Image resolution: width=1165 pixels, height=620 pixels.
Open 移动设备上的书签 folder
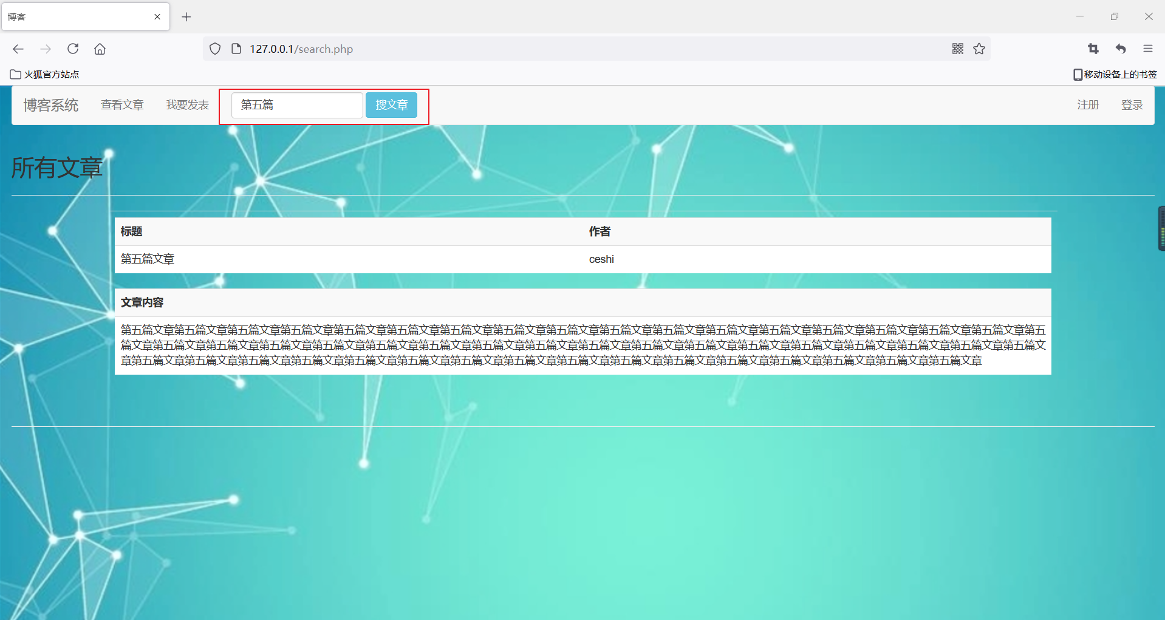[x=1115, y=74]
